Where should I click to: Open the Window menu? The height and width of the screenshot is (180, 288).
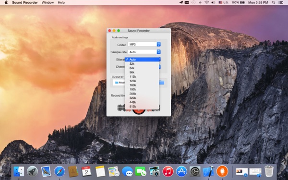(x=48, y=2)
